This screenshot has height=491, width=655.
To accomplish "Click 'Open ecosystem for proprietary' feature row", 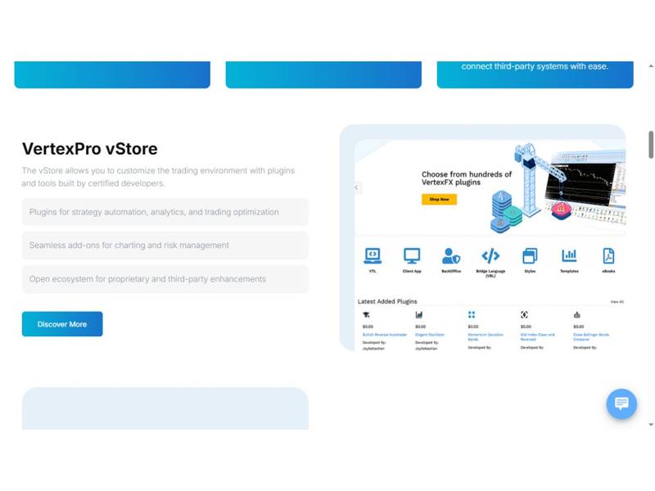I will 165,279.
